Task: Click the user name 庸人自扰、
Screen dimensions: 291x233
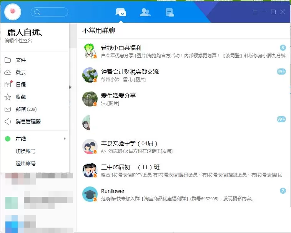Action: pyautogui.click(x=25, y=32)
